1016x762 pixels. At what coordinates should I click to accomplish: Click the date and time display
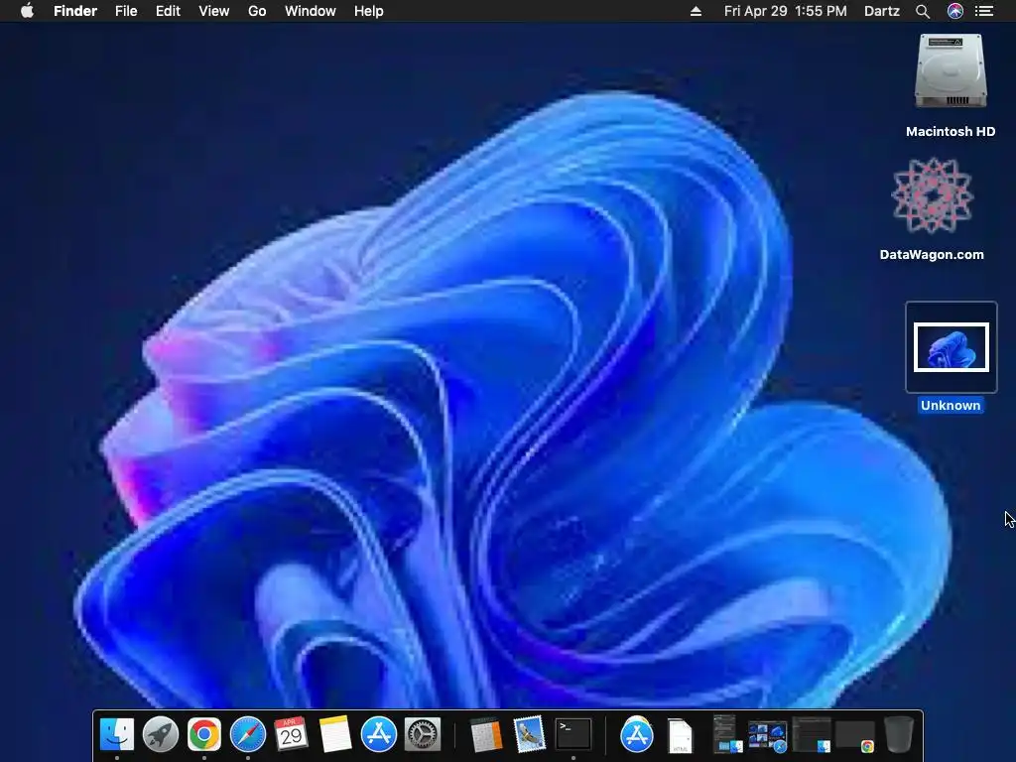(x=786, y=11)
